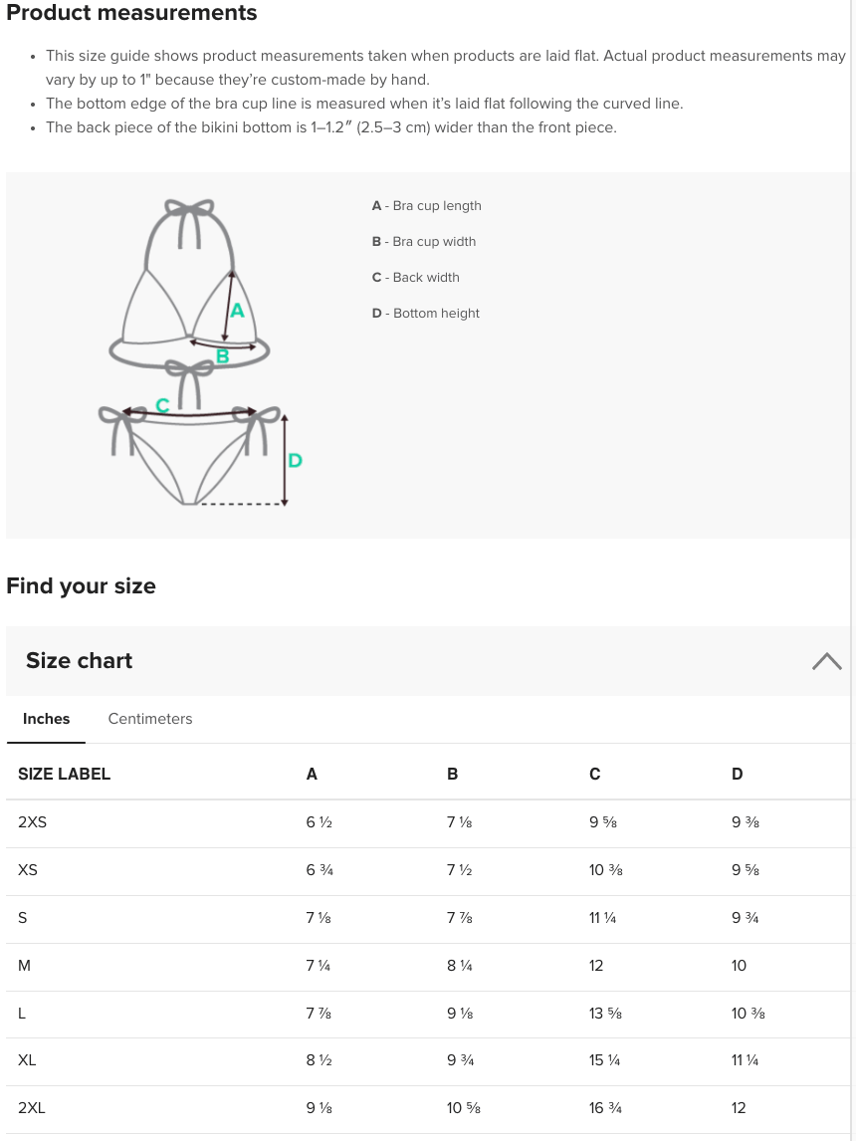
Task: Collapse the Size chart section chevron
Action: [x=827, y=661]
